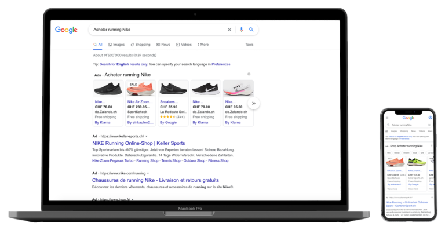The height and width of the screenshot is (230, 445).
Task: Expand dropdown arrow beside nike.com/running ad URL
Action: tap(148, 173)
